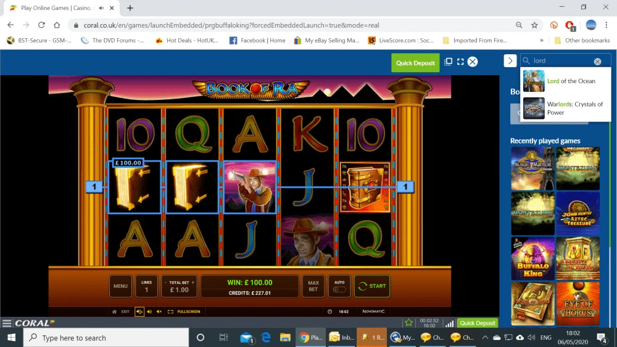Select Lord of the Ocean search result
The image size is (617, 347).
coord(565,81)
